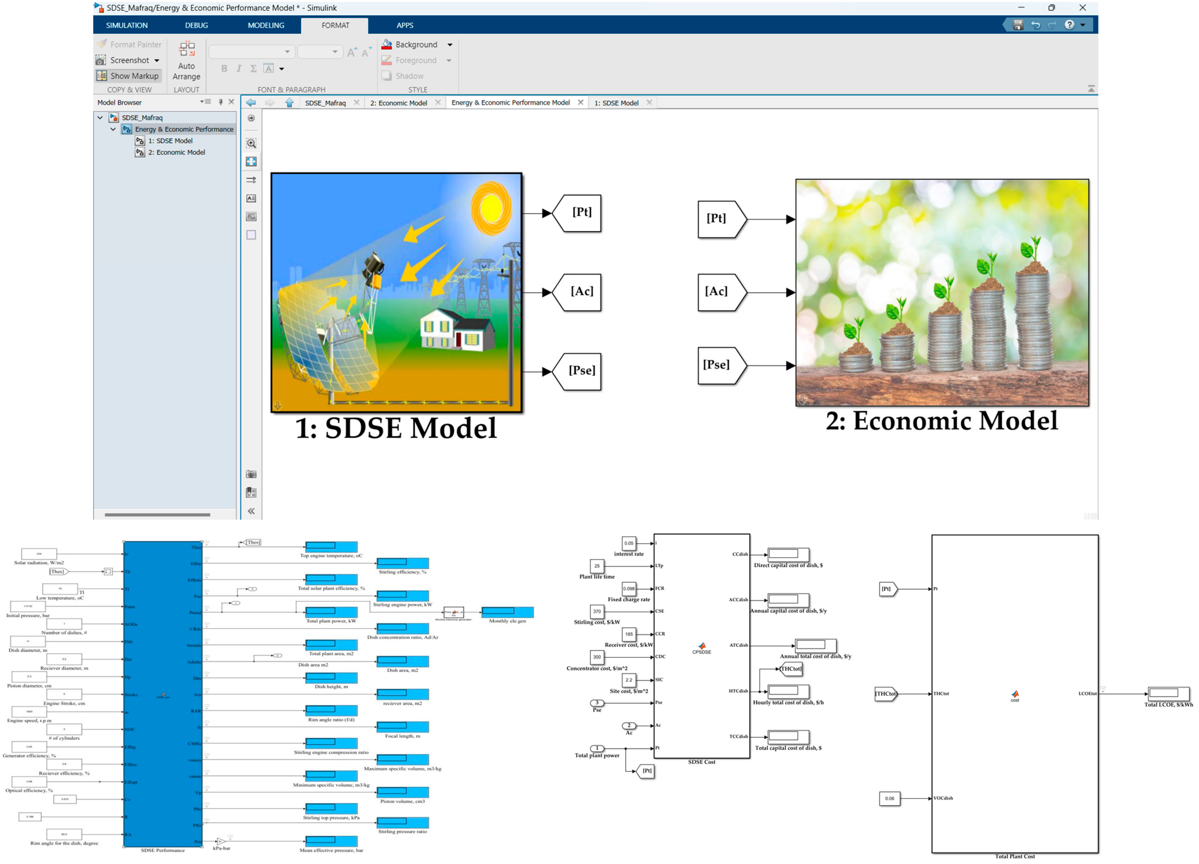
Task: Open the Screenshot dropdown arrow
Action: (157, 61)
